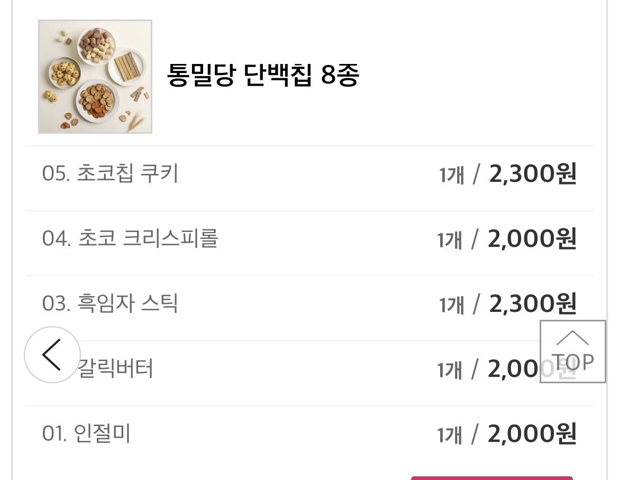Viewport: 619px width, 480px height.
Task: Tap the 1개 quantity of 초코칩 쿠키
Action: pyautogui.click(x=452, y=175)
